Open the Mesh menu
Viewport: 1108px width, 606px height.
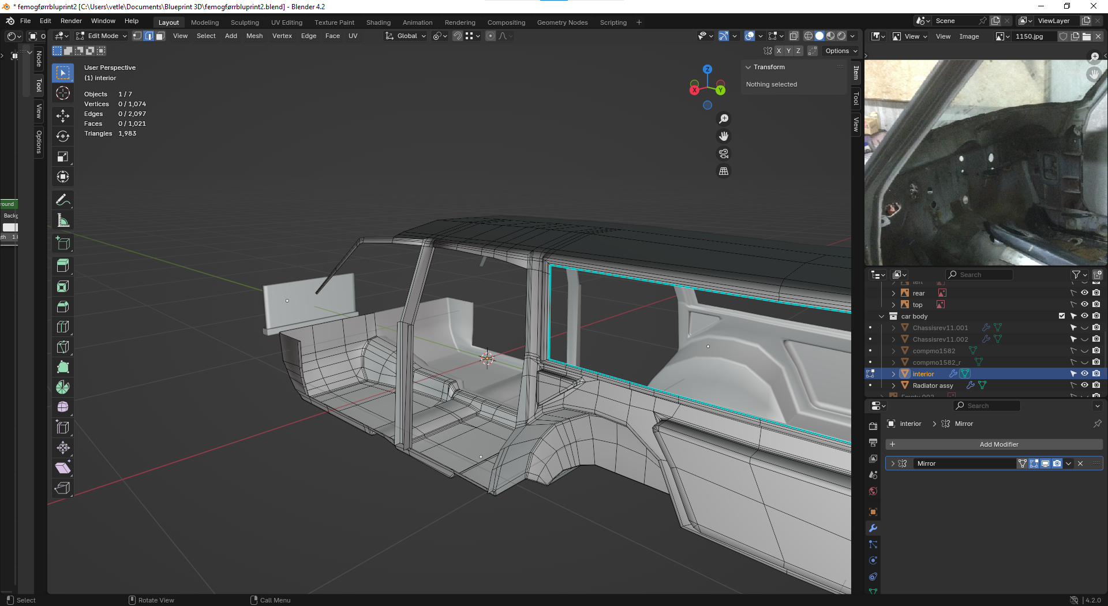pyautogui.click(x=254, y=36)
